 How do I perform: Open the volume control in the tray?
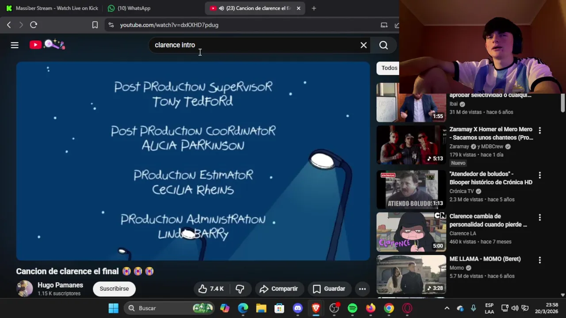click(515, 308)
